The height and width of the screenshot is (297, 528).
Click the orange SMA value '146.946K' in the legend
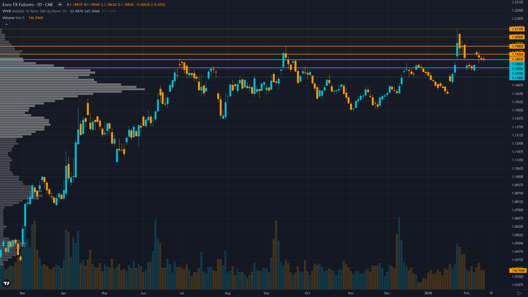[x=35, y=18]
